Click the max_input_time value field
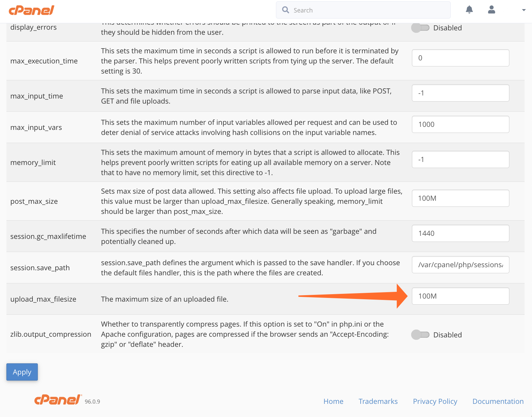Viewport: 532px width, 417px height. (460, 93)
